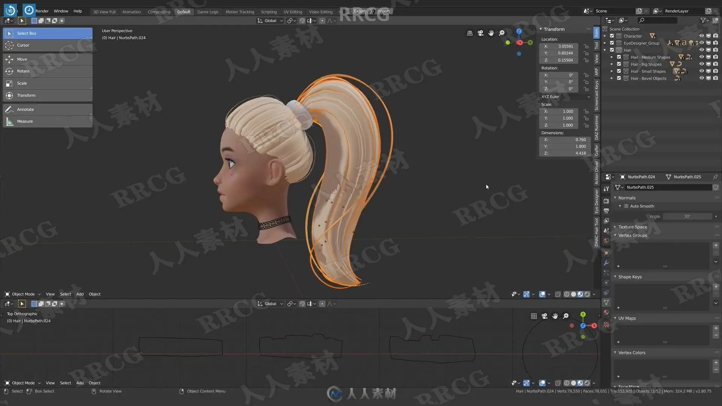Click the pan view hand icon
The width and height of the screenshot is (722, 406).
coord(491,33)
